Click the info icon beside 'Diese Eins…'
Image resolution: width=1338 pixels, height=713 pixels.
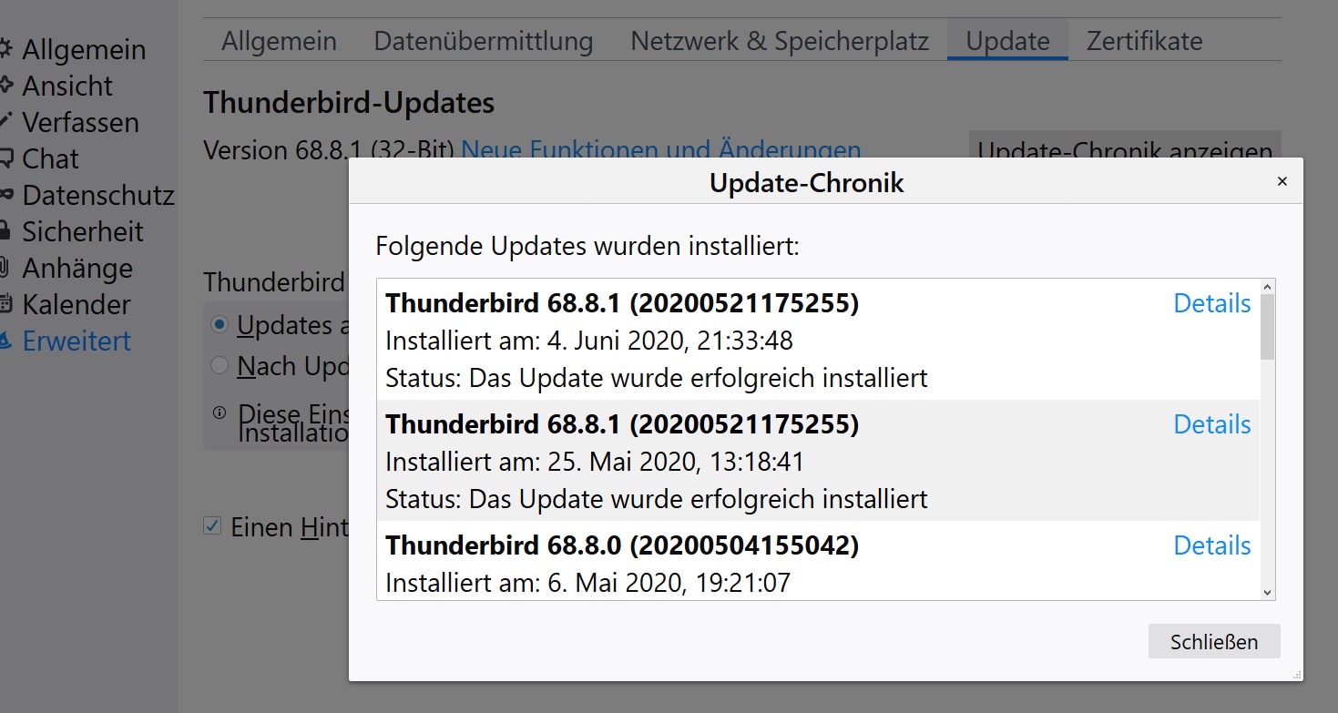pyautogui.click(x=220, y=413)
